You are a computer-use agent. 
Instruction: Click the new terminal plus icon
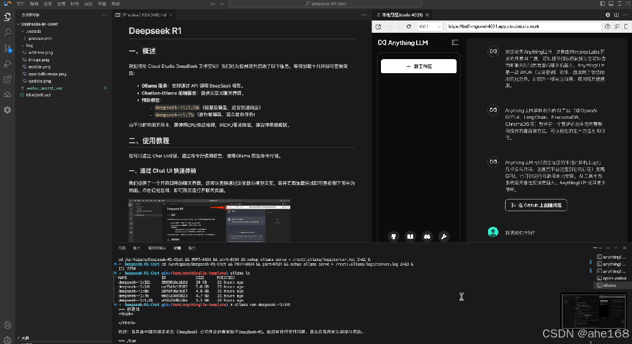click(595, 248)
